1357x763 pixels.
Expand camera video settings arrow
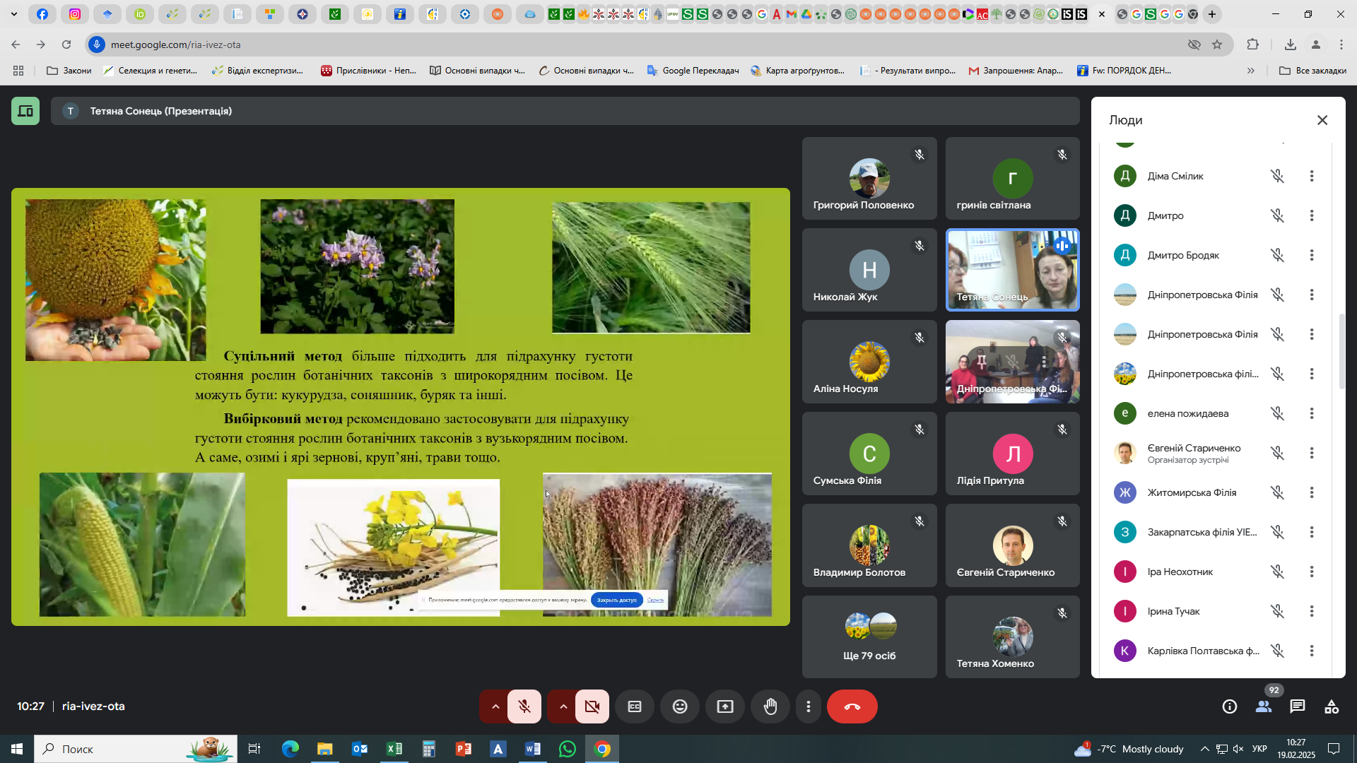[x=563, y=706]
